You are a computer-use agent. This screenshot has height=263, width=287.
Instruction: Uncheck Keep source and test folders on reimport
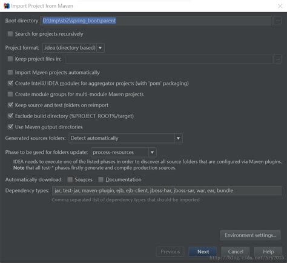(x=10, y=105)
